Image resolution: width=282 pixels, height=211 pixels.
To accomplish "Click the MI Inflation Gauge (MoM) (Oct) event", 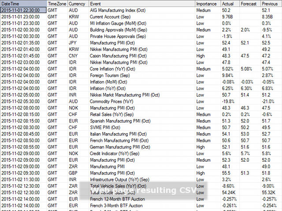I will [118, 23].
